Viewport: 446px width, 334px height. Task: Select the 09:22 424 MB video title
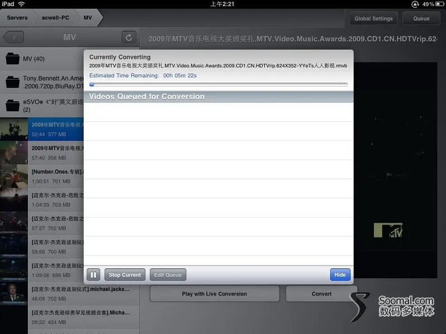tap(81, 313)
